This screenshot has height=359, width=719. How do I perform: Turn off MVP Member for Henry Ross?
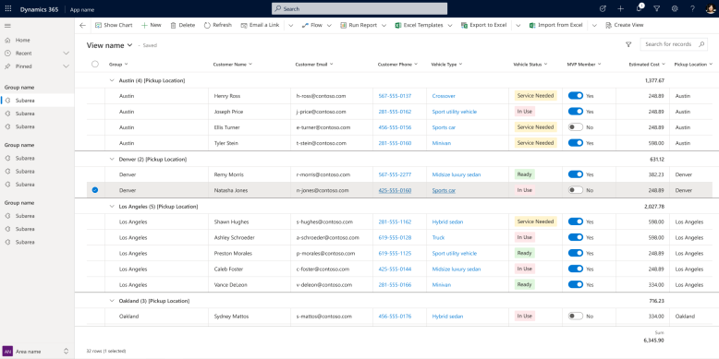[576, 96]
